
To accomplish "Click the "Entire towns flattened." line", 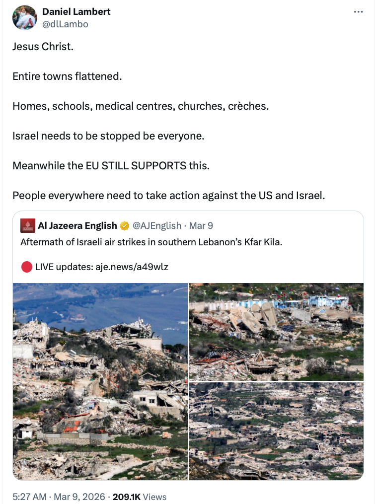I will click(67, 77).
